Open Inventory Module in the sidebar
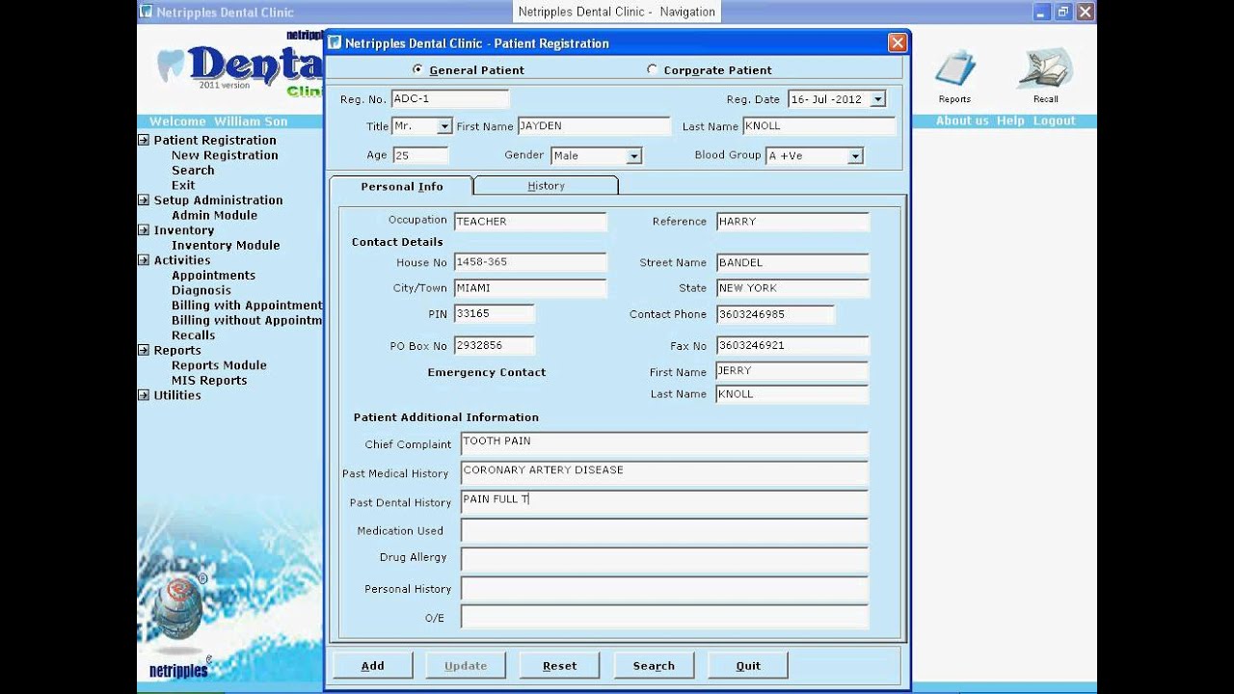This screenshot has width=1234, height=694. click(x=226, y=246)
